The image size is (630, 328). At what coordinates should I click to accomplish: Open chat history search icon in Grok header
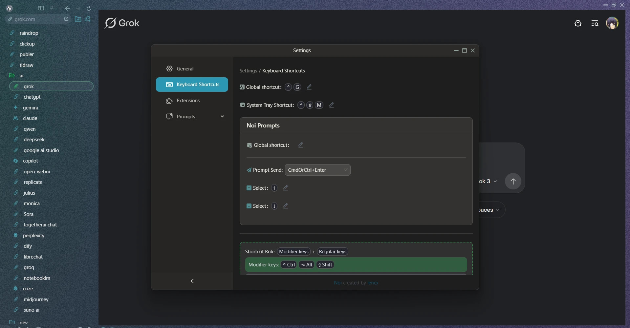pyautogui.click(x=595, y=23)
